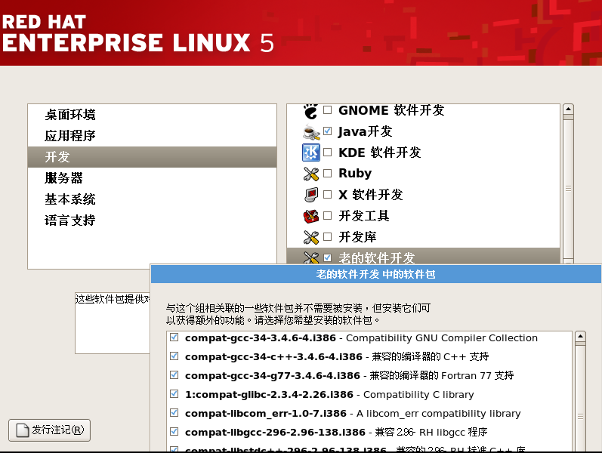This screenshot has width=602, height=453.
Task: Click the document icon on the 发行注记 button
Action: tap(22, 430)
